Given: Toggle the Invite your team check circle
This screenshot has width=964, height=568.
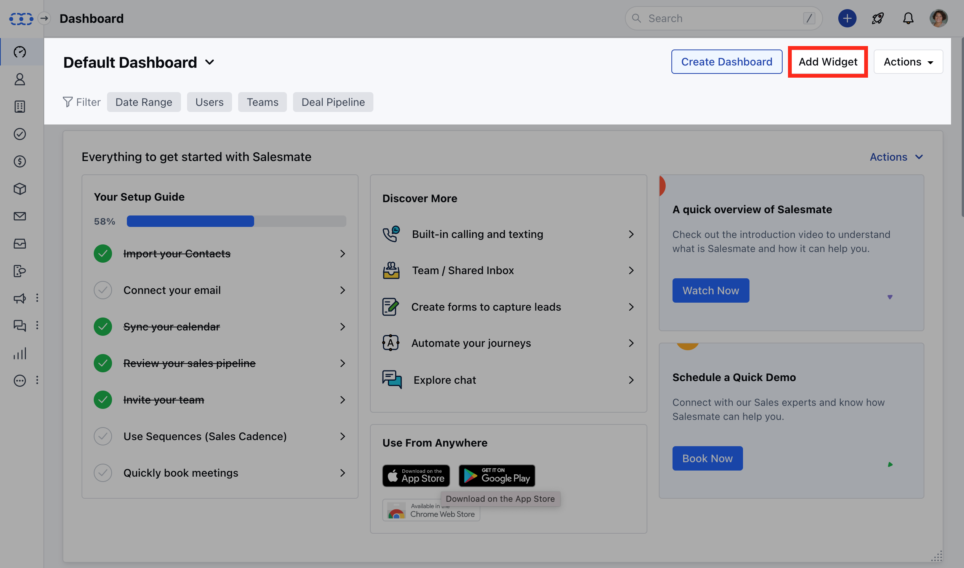Looking at the screenshot, I should (102, 400).
